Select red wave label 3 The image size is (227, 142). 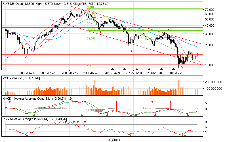coord(131,51)
